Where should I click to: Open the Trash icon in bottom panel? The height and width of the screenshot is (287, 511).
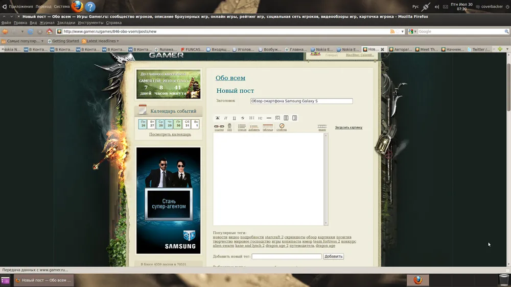[504, 280]
